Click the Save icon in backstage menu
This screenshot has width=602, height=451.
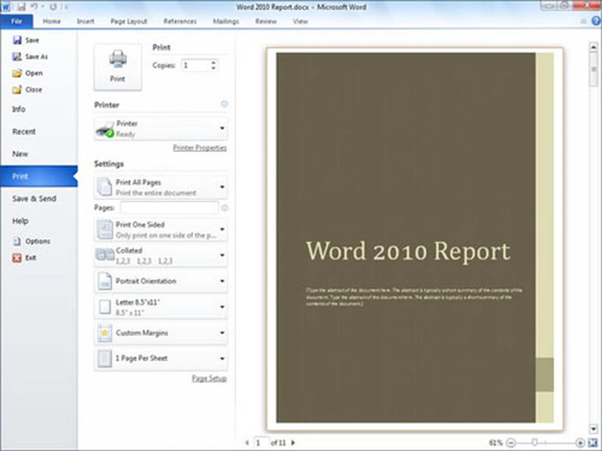click(17, 40)
